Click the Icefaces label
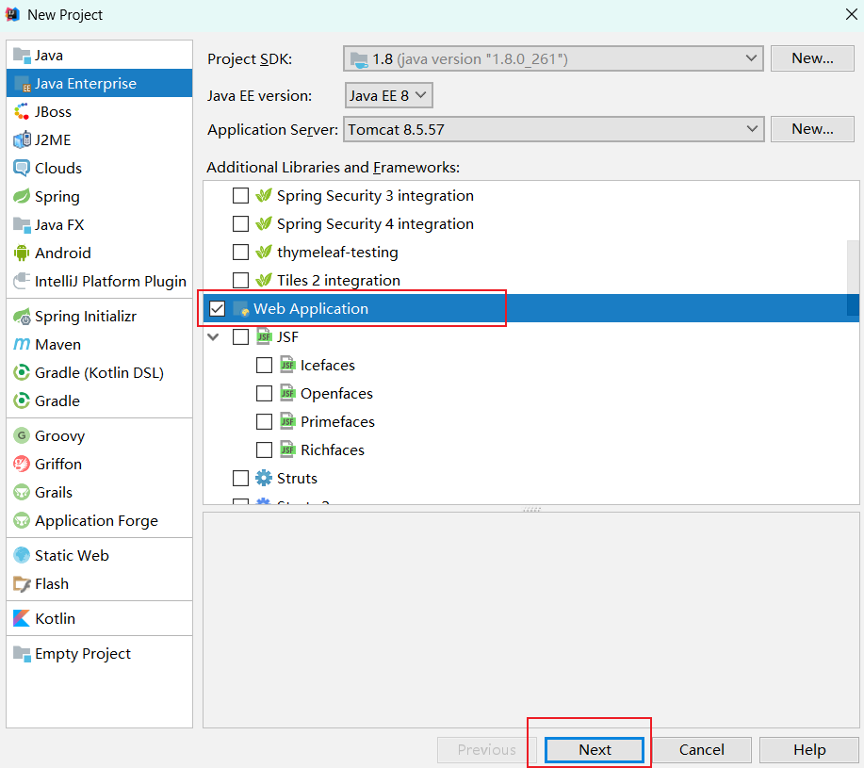 click(x=327, y=366)
